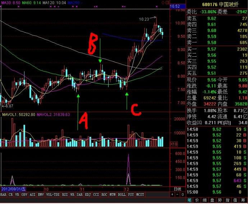Switch to the CR indicator tab

(11, 195)
